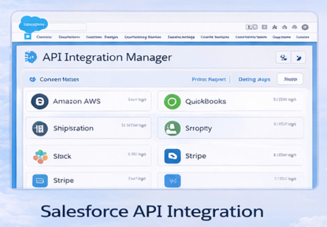Click the Stripe card icon in last row
This screenshot has width=327, height=227.
click(40, 181)
